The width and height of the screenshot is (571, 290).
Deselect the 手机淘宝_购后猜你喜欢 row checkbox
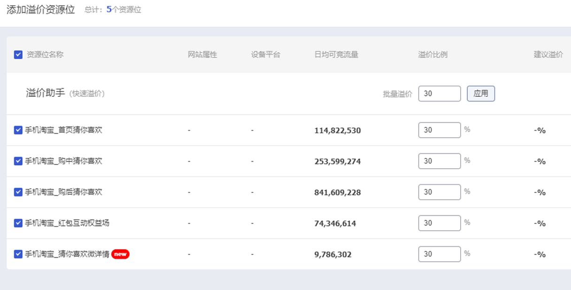tap(18, 192)
